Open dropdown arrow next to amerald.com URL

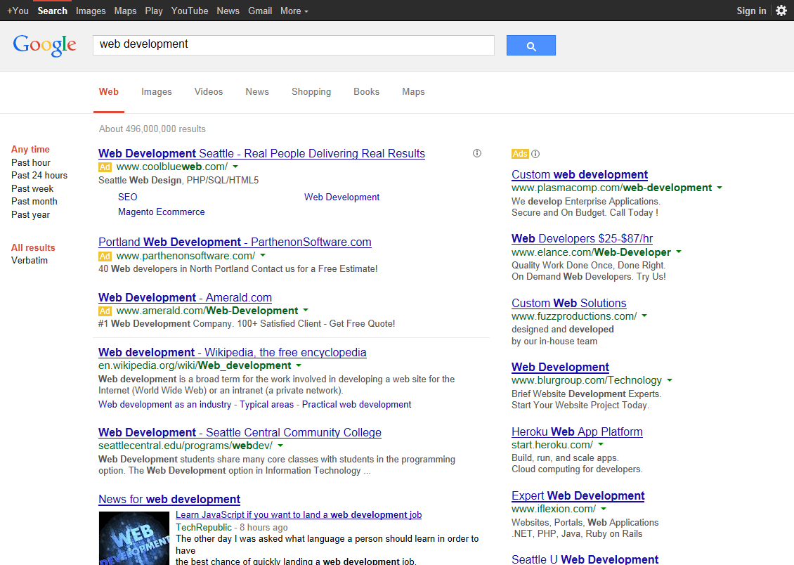tap(306, 311)
